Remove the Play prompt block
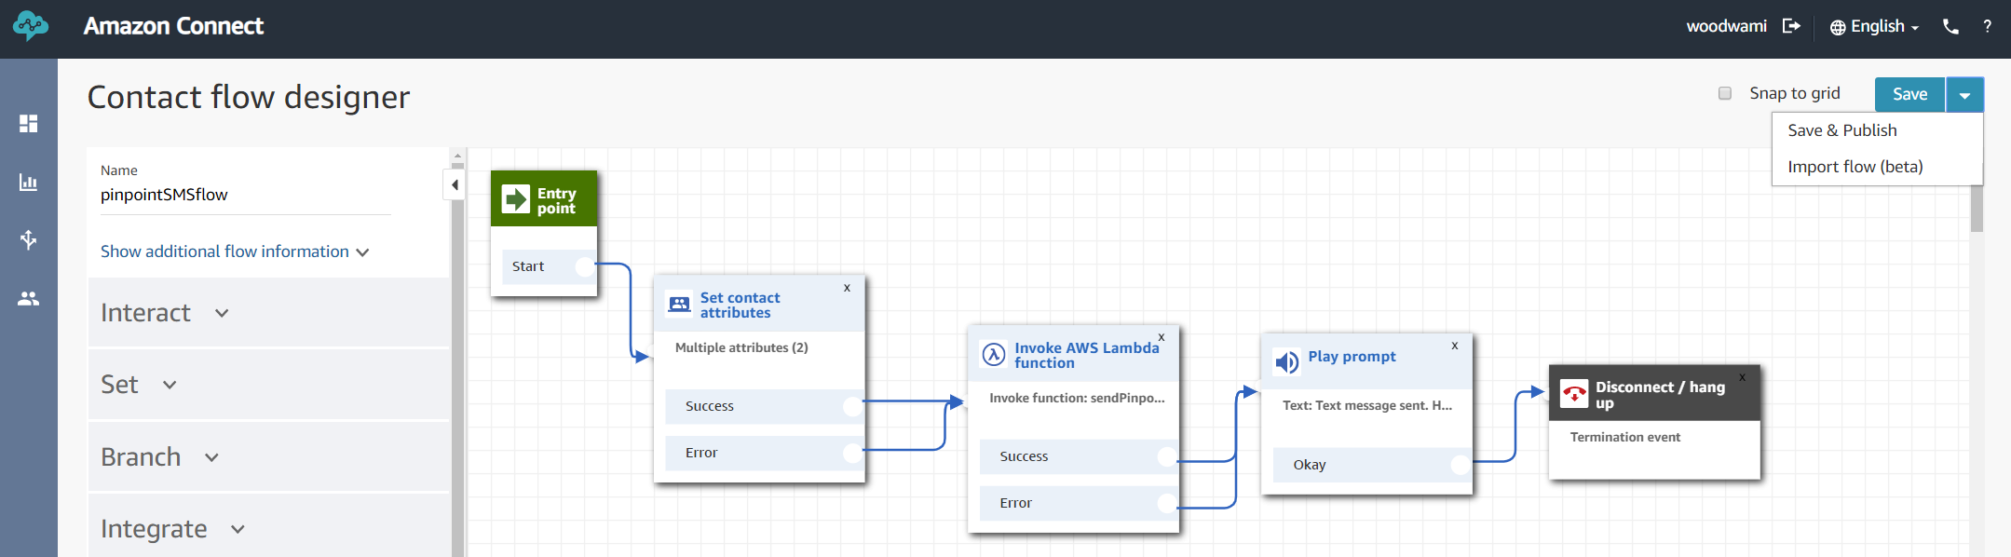 tap(1455, 346)
